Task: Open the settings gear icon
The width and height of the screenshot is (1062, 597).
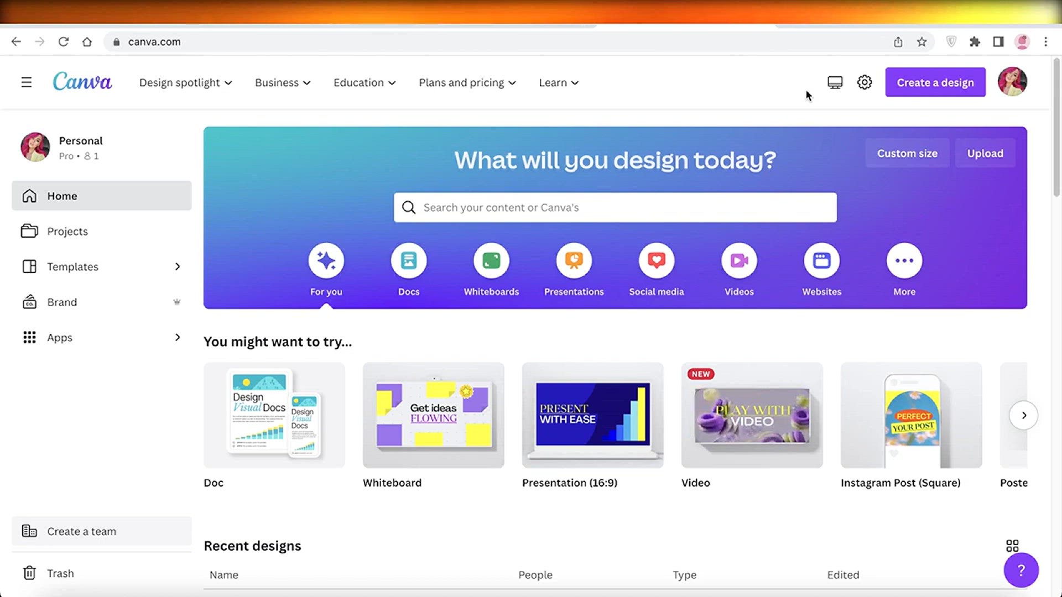Action: (x=865, y=82)
